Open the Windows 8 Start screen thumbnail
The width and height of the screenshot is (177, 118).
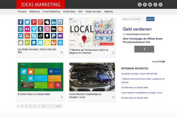click(x=40, y=77)
